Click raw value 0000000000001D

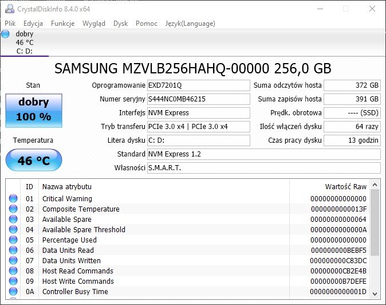pos(338,292)
